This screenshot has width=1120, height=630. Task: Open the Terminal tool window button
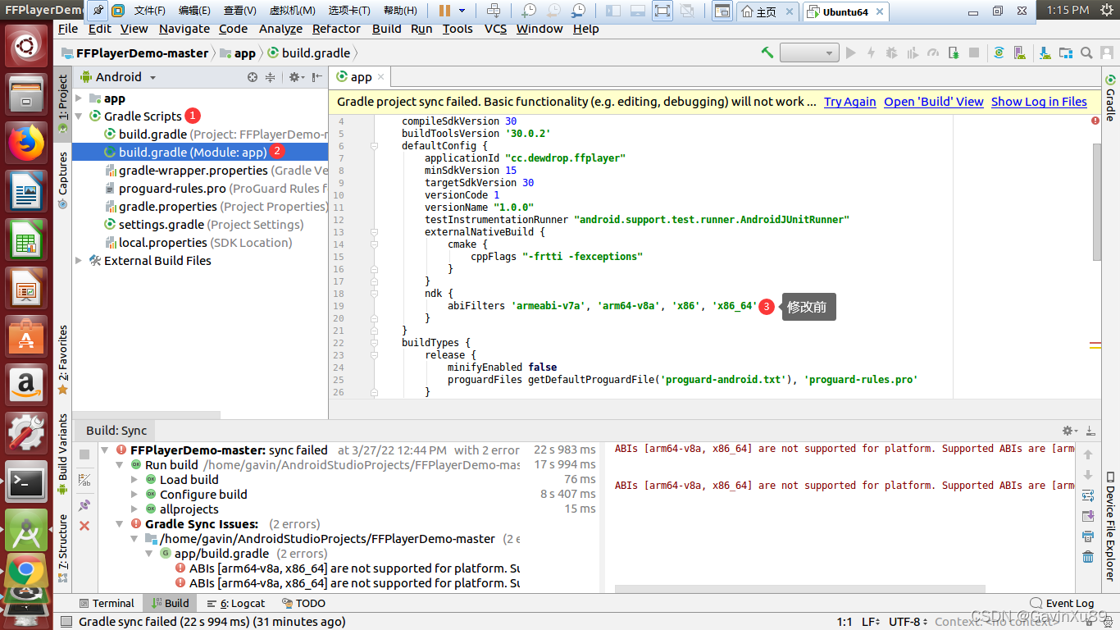click(106, 603)
